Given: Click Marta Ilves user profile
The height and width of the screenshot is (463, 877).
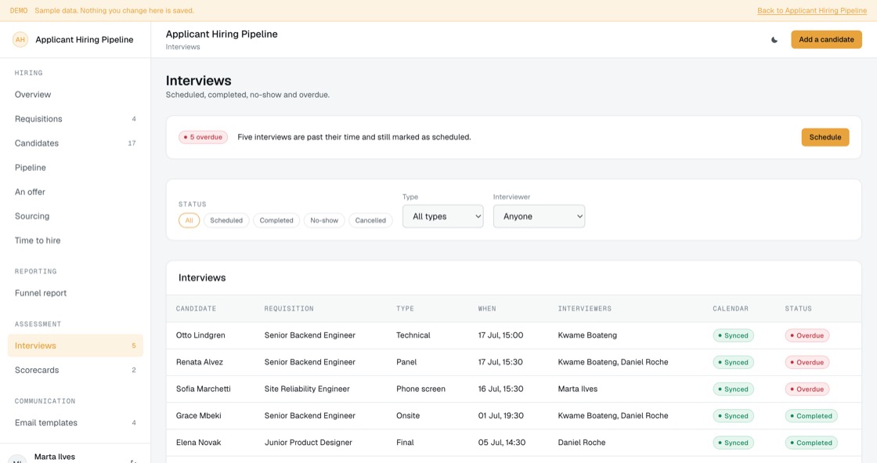Looking at the screenshot, I should coord(54,457).
